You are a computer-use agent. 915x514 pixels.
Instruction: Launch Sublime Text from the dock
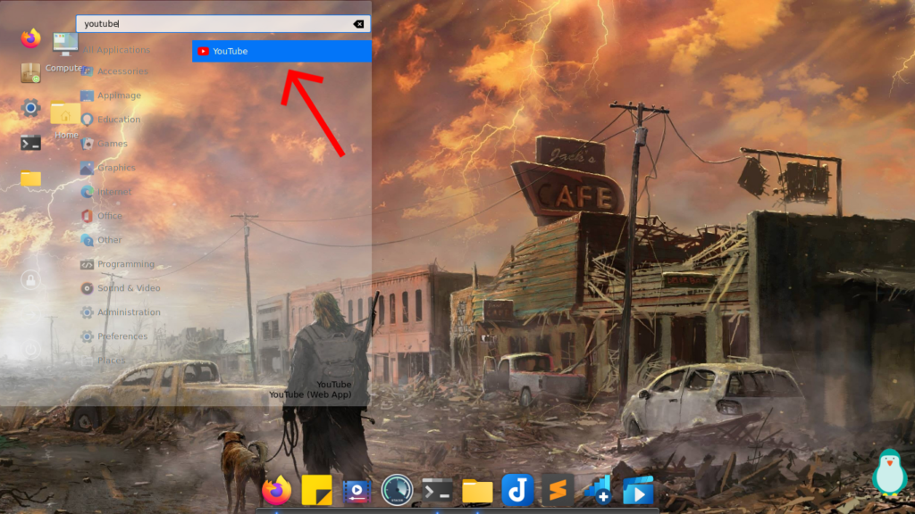tap(558, 490)
